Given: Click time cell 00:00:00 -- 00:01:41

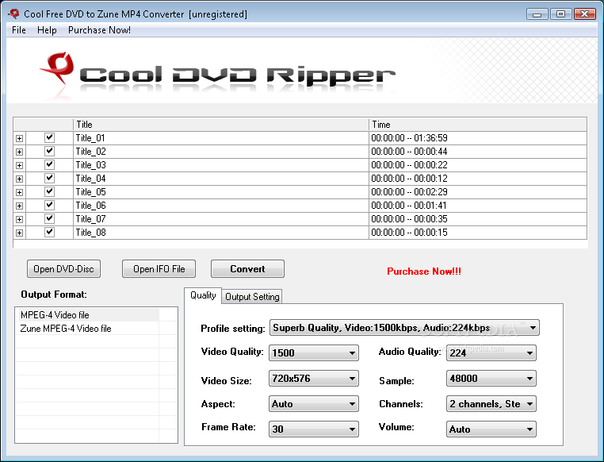Looking at the screenshot, I should 478,206.
